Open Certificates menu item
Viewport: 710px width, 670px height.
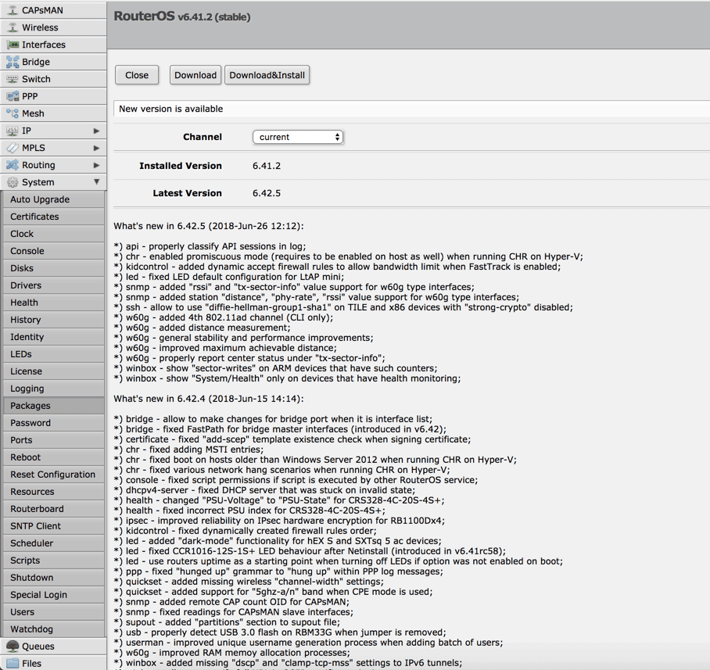[53, 217]
